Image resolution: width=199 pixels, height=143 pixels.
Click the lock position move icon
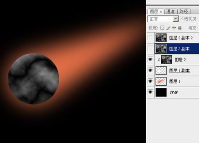coord(174,28)
